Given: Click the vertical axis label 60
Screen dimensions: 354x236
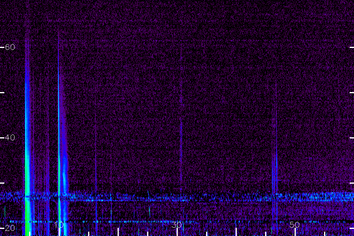Looking at the screenshot, I should tap(10, 47).
